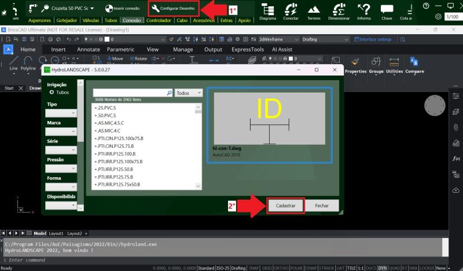The width and height of the screenshot is (463, 271).
Task: Click the search magnifier in HydroLANDSCAPE dialog
Action: tap(169, 93)
